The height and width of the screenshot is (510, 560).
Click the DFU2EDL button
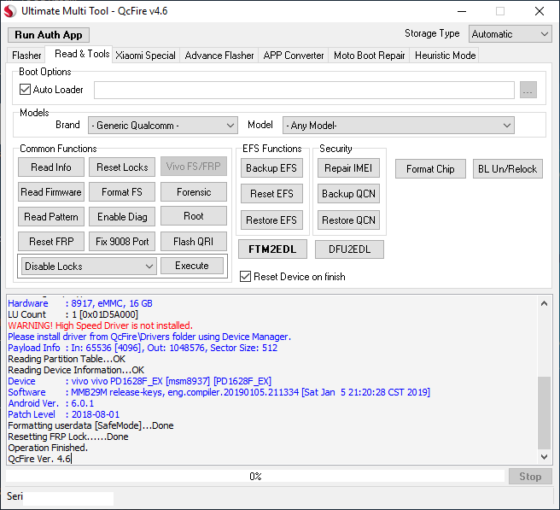pos(349,249)
